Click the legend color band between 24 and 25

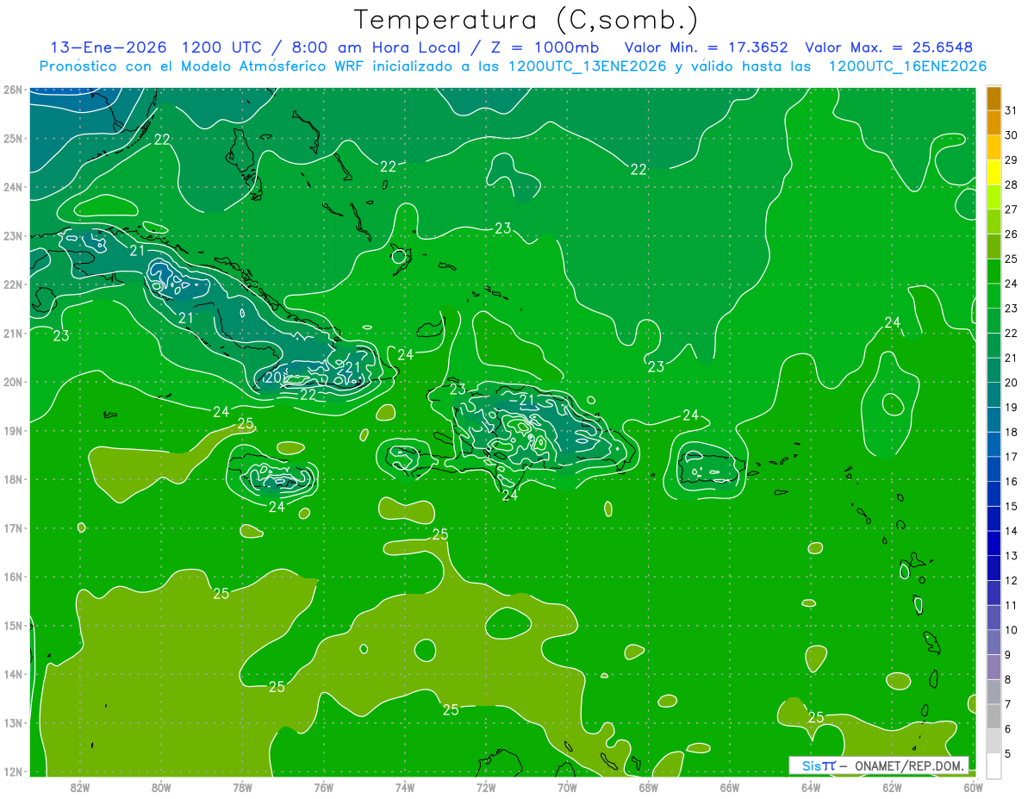click(x=994, y=272)
